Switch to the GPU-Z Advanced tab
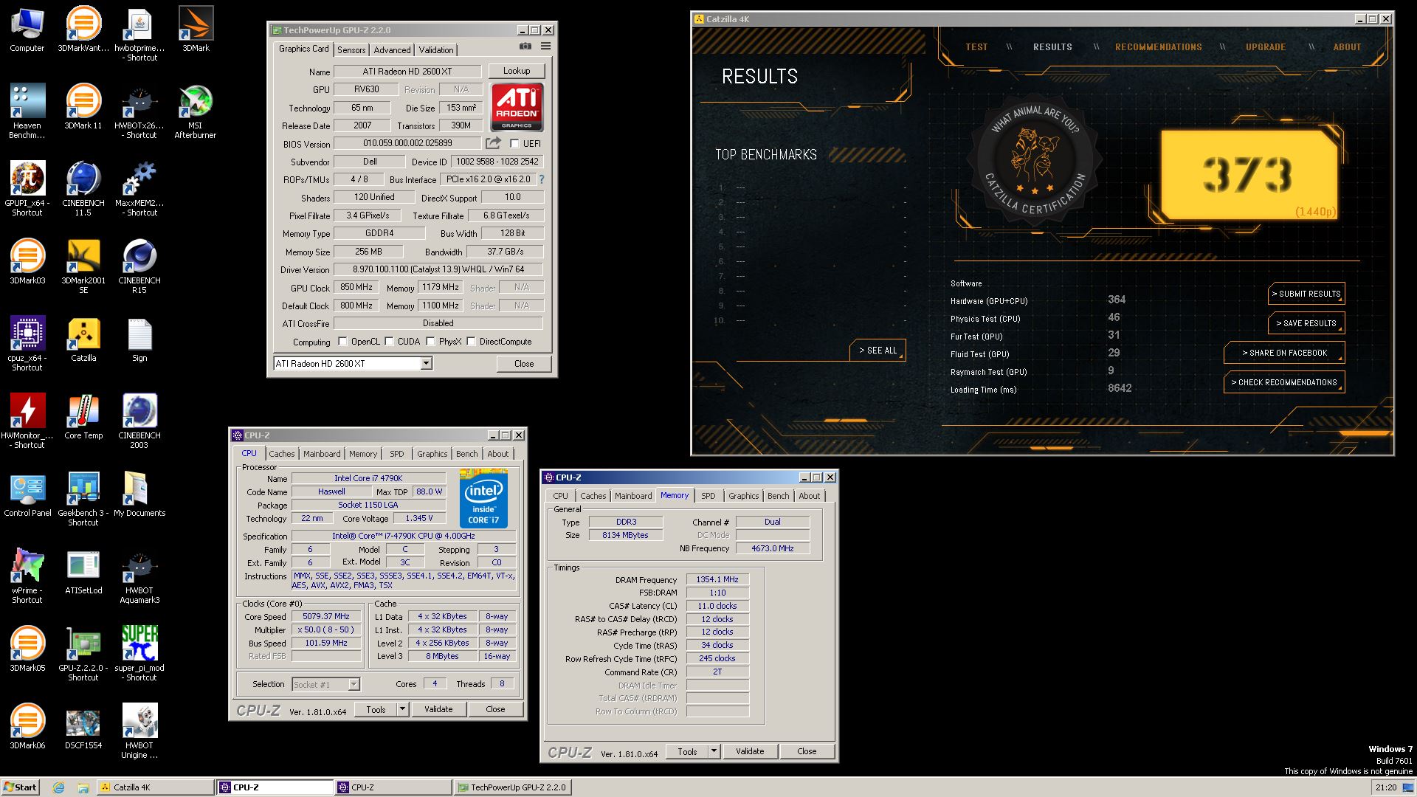Image resolution: width=1417 pixels, height=797 pixels. pos(392,49)
